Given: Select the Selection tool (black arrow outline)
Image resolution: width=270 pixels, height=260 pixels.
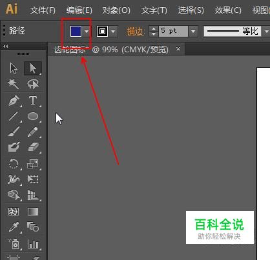Looking at the screenshot, I should [14, 68].
